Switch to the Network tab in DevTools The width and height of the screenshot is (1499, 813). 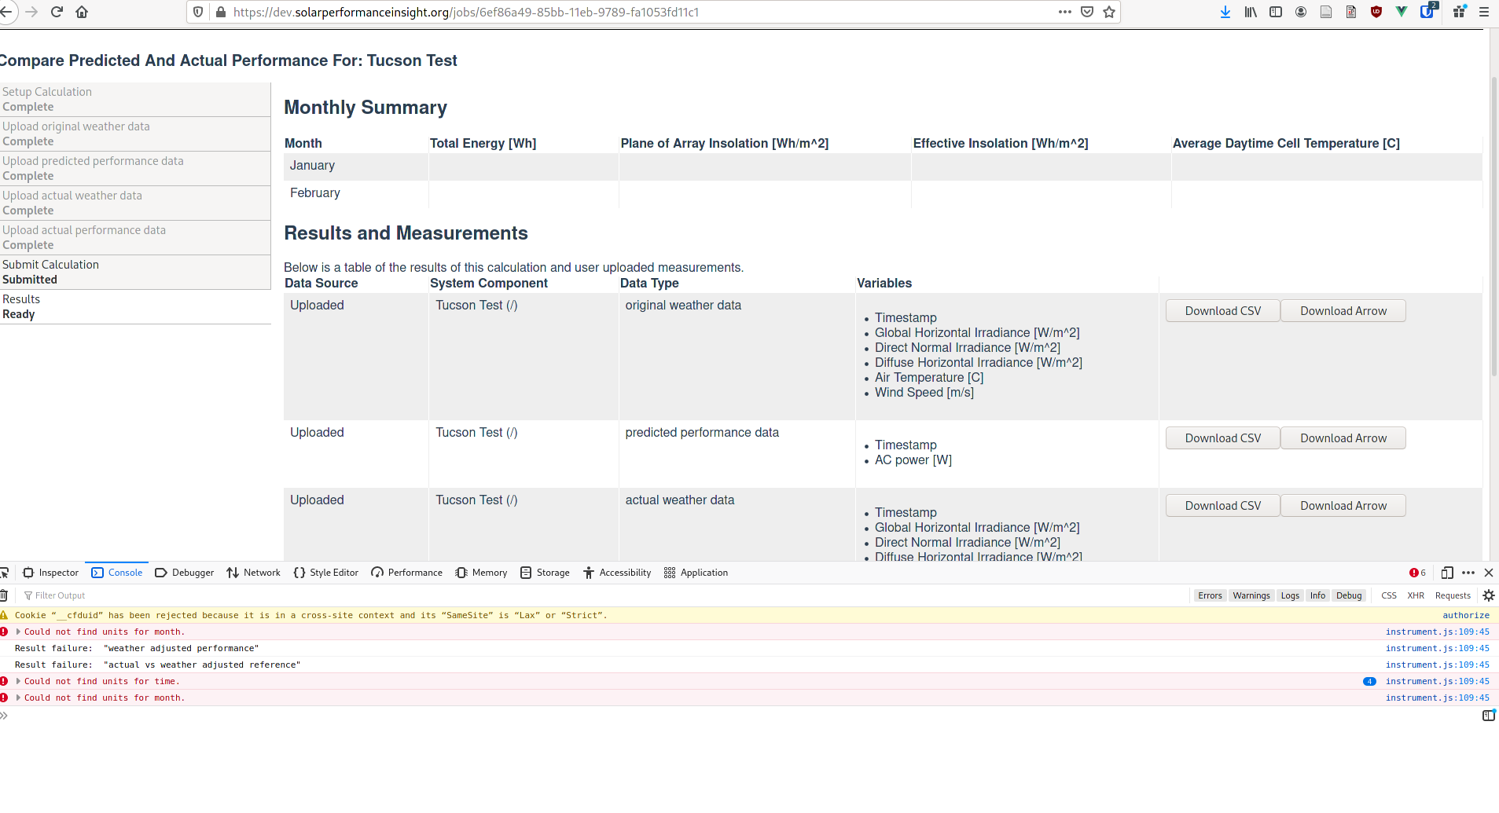[253, 573]
